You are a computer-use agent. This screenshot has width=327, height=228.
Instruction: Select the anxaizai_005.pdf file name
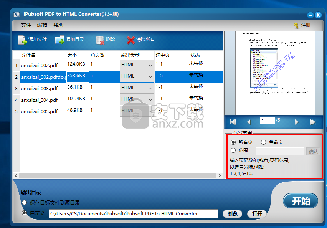(x=40, y=111)
